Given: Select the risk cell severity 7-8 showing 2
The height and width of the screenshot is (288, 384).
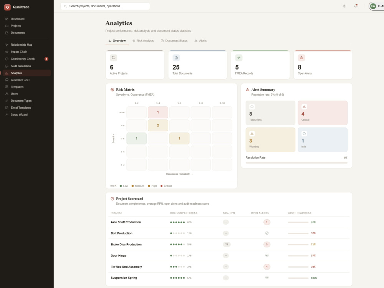Looking at the screenshot, I should pos(158,126).
